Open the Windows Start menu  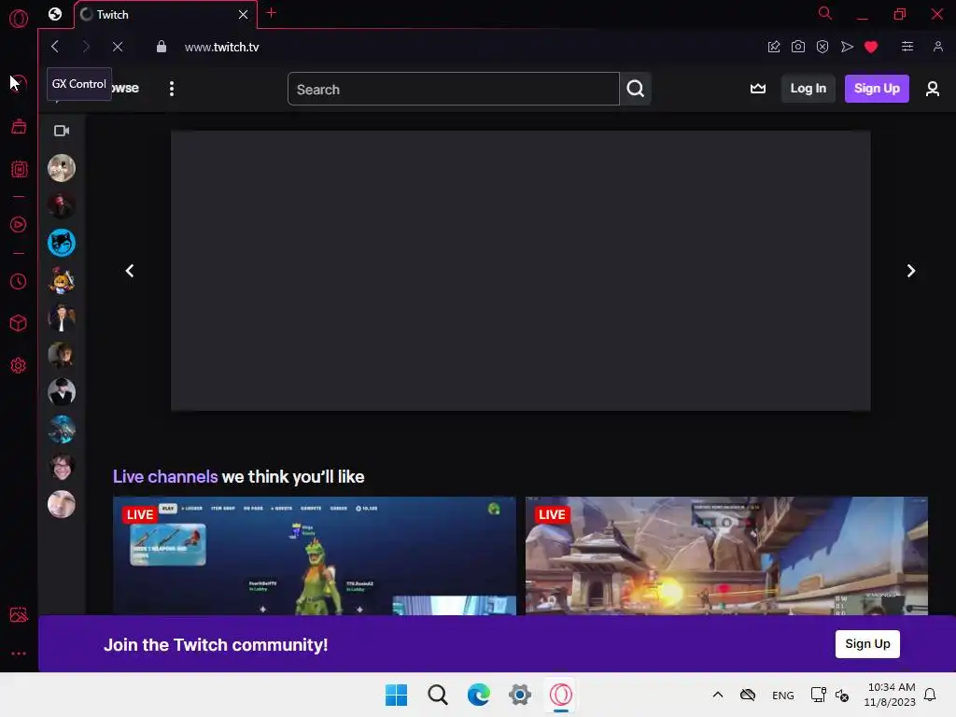[x=396, y=695]
